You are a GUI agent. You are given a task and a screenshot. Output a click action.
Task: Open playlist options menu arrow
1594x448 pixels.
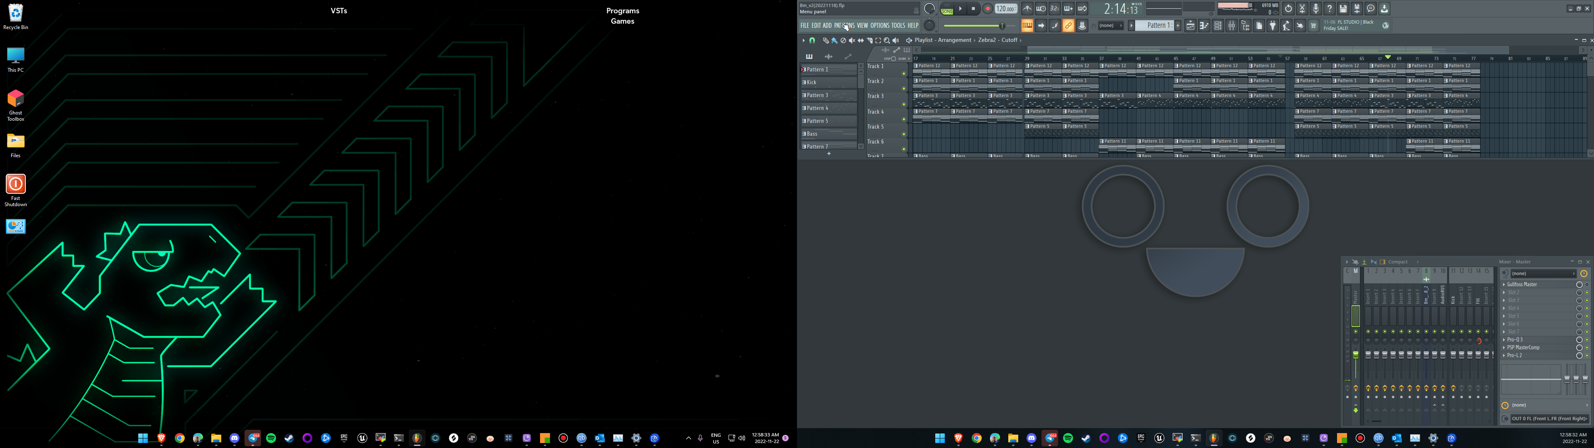point(803,40)
